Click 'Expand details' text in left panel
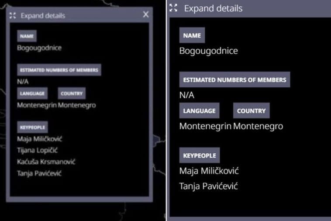This screenshot has width=331, height=221. [x=43, y=16]
